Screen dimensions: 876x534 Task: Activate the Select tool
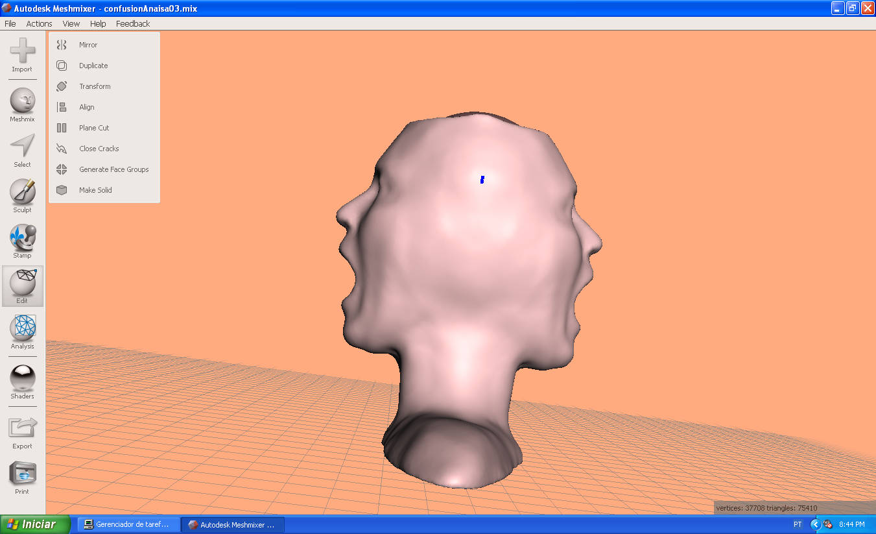22,151
